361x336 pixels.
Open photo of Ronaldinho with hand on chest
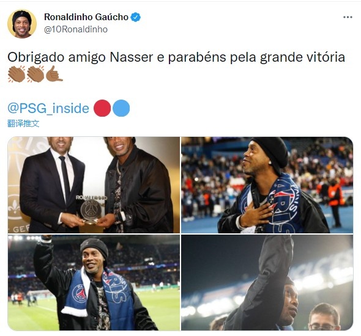(267, 185)
